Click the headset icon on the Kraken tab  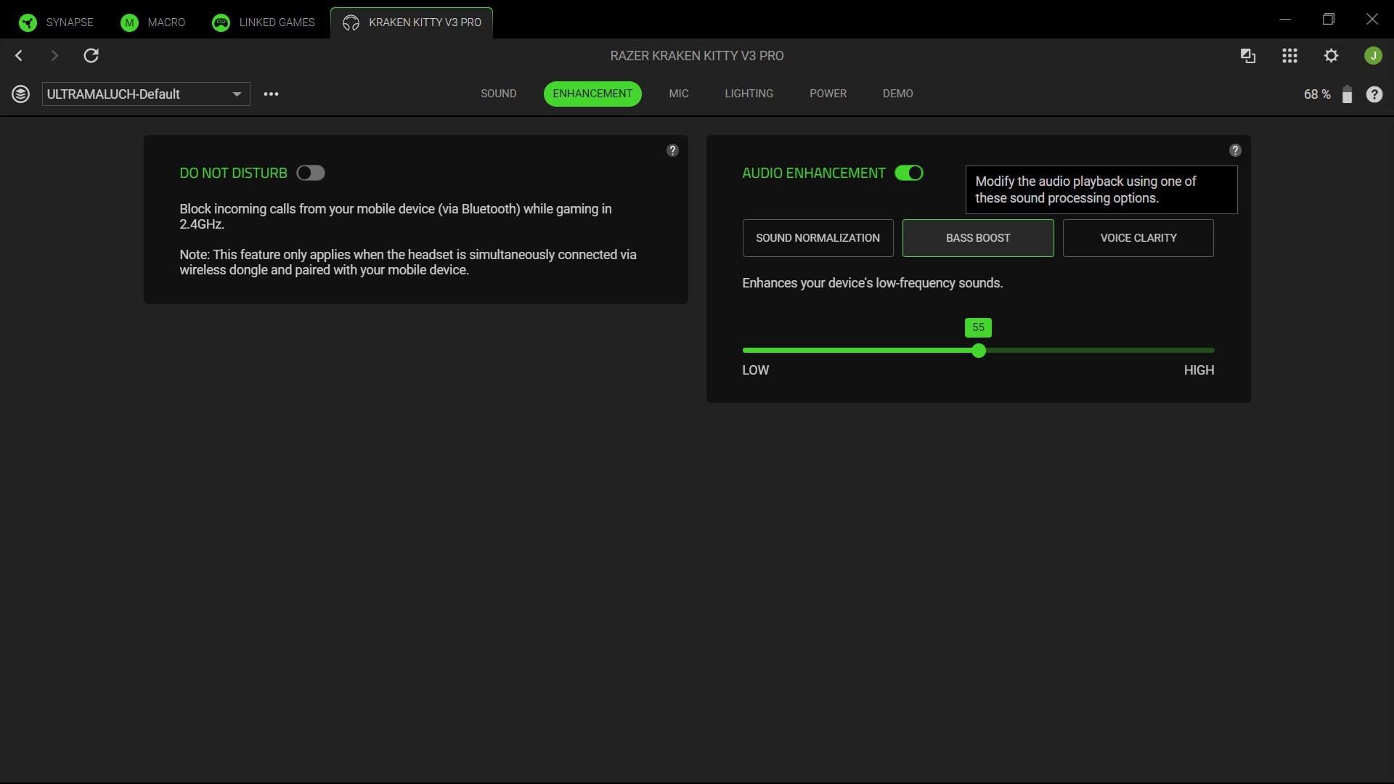(351, 23)
